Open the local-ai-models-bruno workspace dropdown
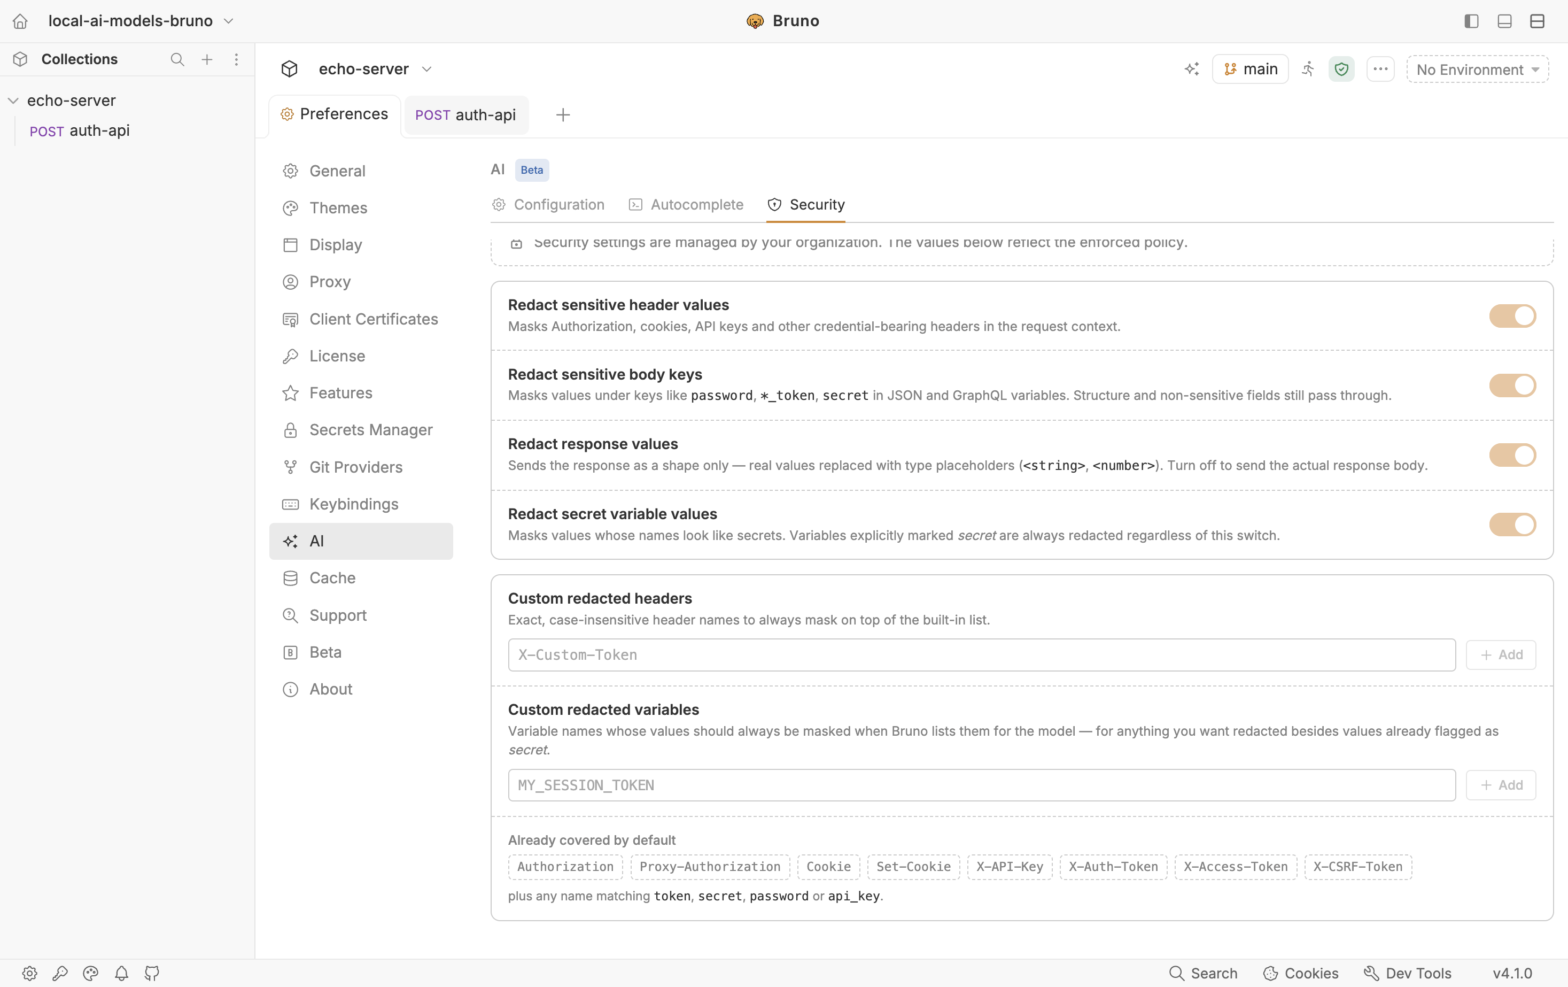Screen dimensions: 1568x987 pyautogui.click(x=141, y=21)
